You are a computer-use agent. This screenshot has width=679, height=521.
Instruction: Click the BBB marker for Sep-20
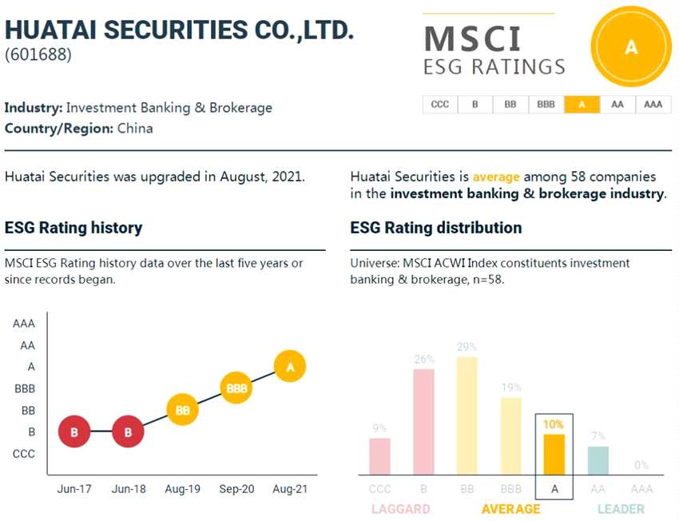coord(236,388)
